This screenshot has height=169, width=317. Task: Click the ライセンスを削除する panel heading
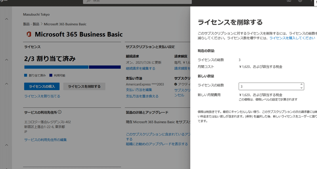coord(230,22)
